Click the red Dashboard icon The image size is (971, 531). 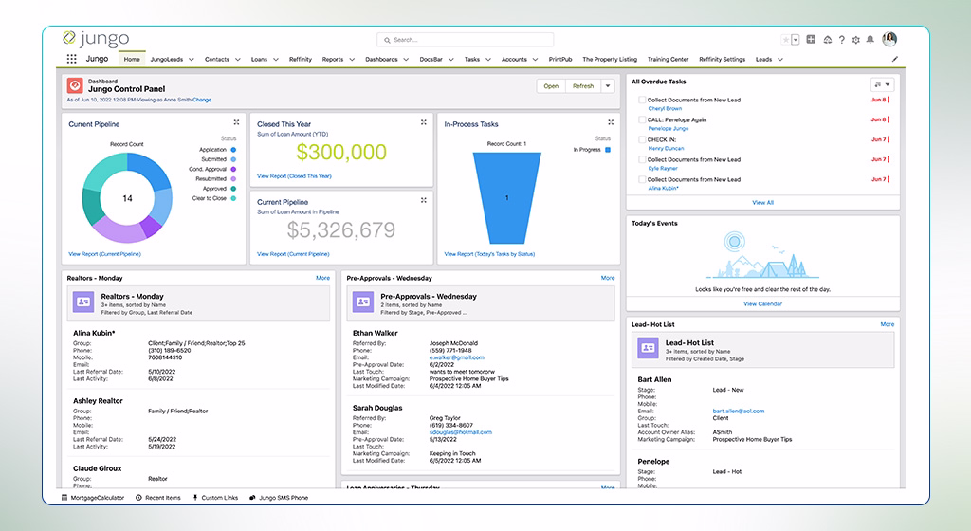point(75,85)
